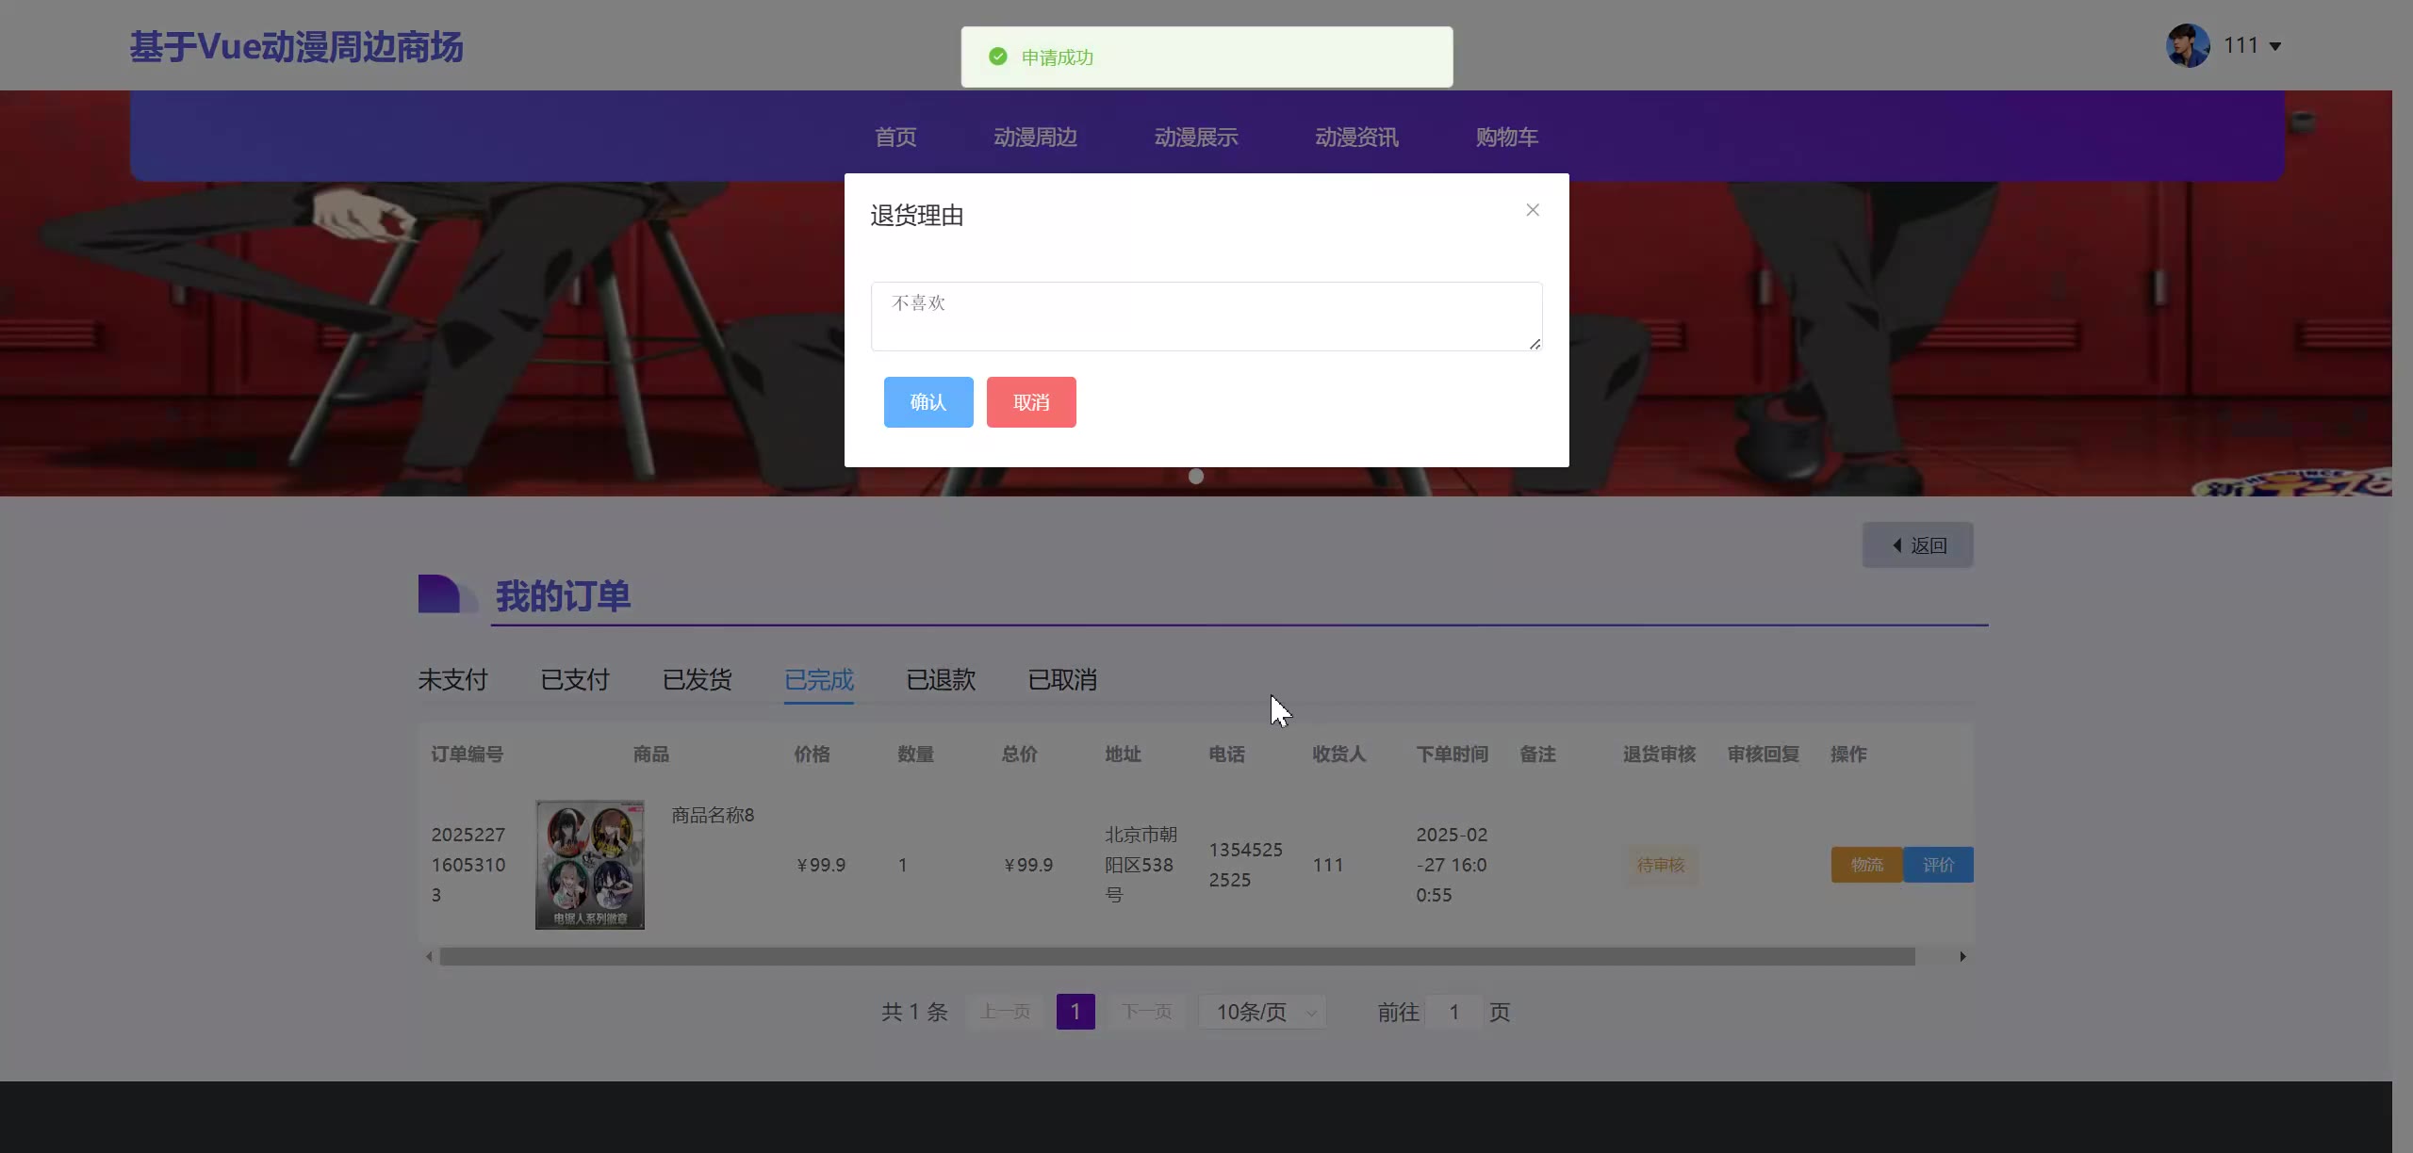Close the 退货理由 dialog with X icon
This screenshot has width=2413, height=1153.
pos(1533,210)
